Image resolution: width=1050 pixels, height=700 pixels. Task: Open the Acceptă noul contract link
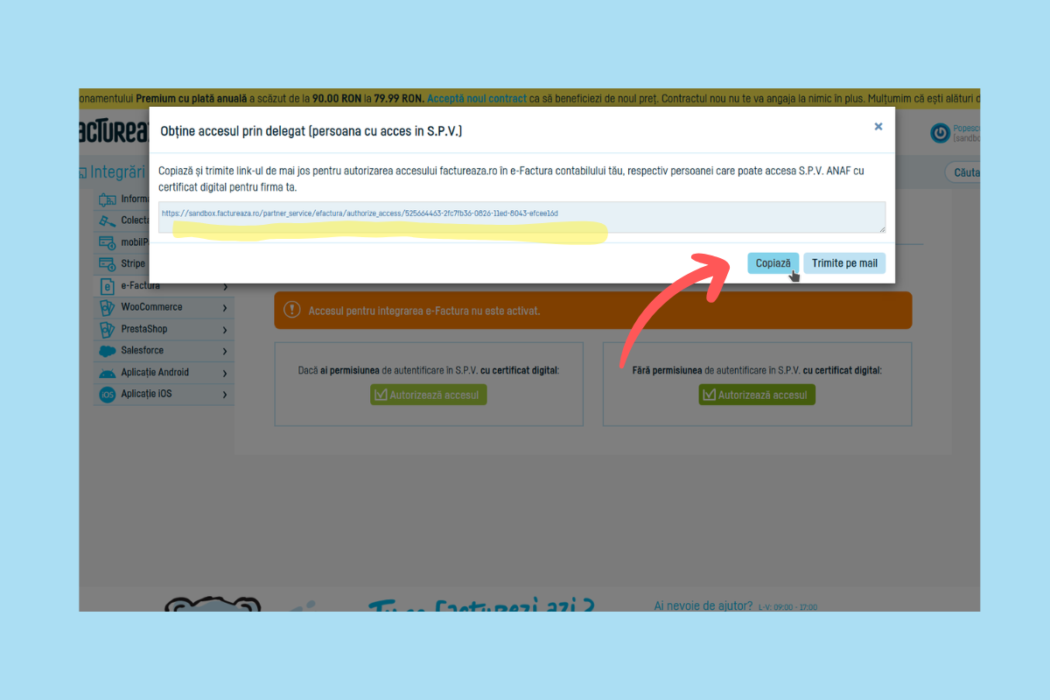click(477, 98)
